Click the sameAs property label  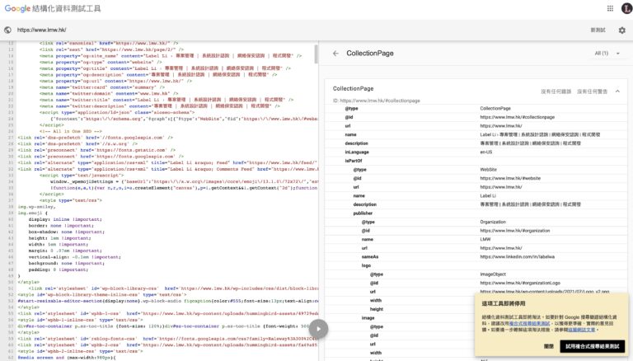[x=370, y=257]
